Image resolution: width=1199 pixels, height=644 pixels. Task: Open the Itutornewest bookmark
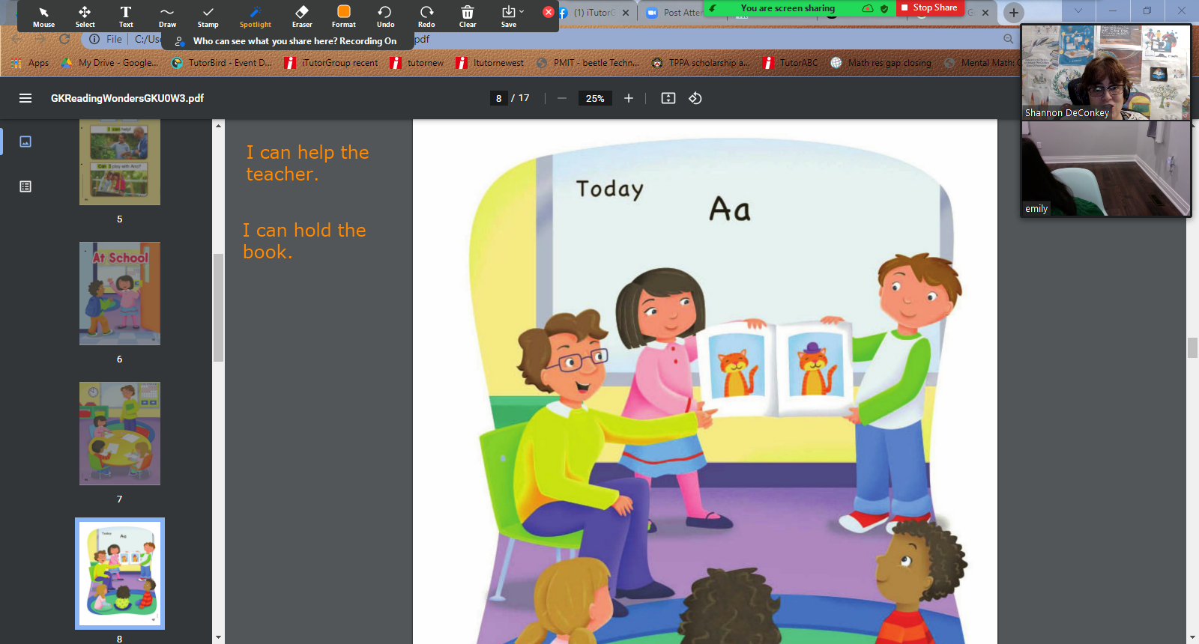pos(490,63)
